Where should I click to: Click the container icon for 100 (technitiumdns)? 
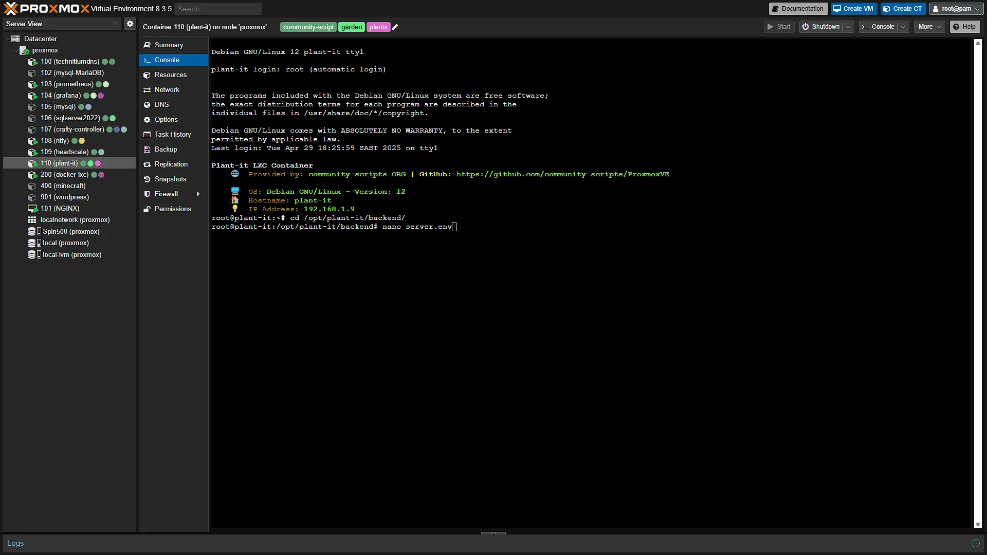pyautogui.click(x=32, y=62)
